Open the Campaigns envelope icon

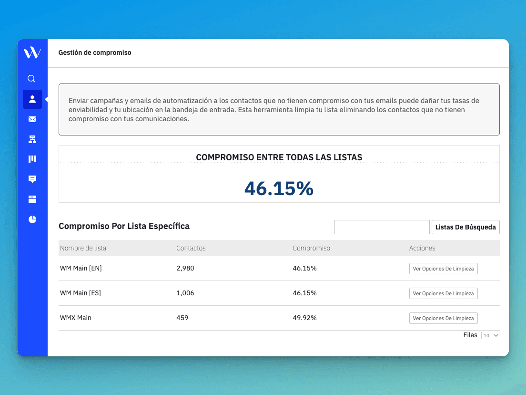[x=32, y=119]
